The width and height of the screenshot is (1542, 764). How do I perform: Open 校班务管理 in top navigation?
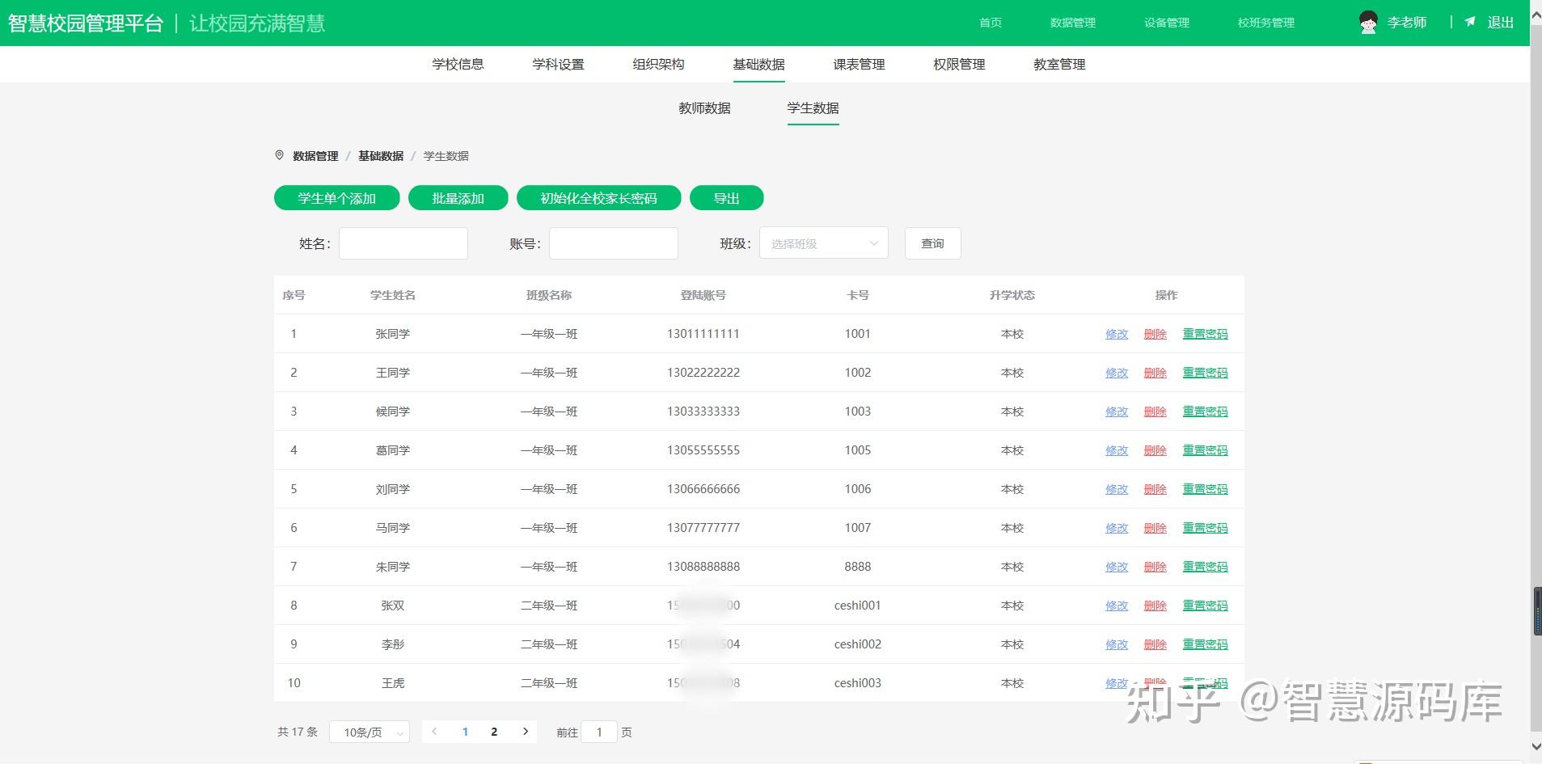(x=1266, y=23)
